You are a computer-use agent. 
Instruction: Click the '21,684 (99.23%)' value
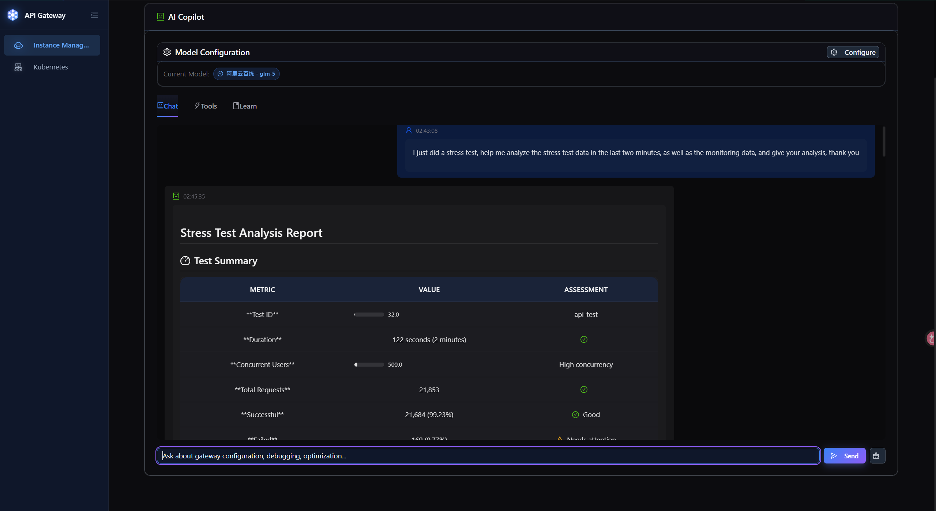click(x=429, y=415)
